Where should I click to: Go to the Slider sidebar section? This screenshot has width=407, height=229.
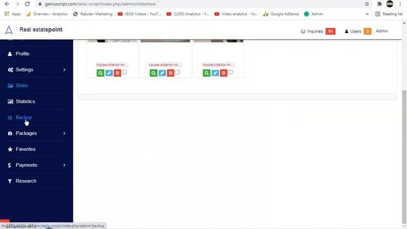(x=22, y=85)
